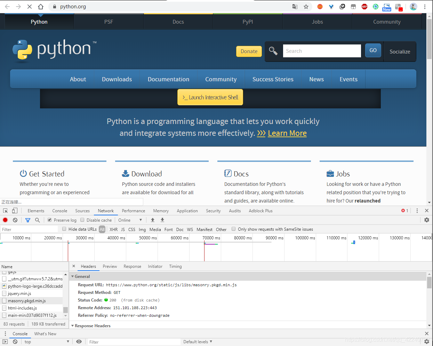Clear console with the block icon
433x346 pixels.
(x=15, y=342)
